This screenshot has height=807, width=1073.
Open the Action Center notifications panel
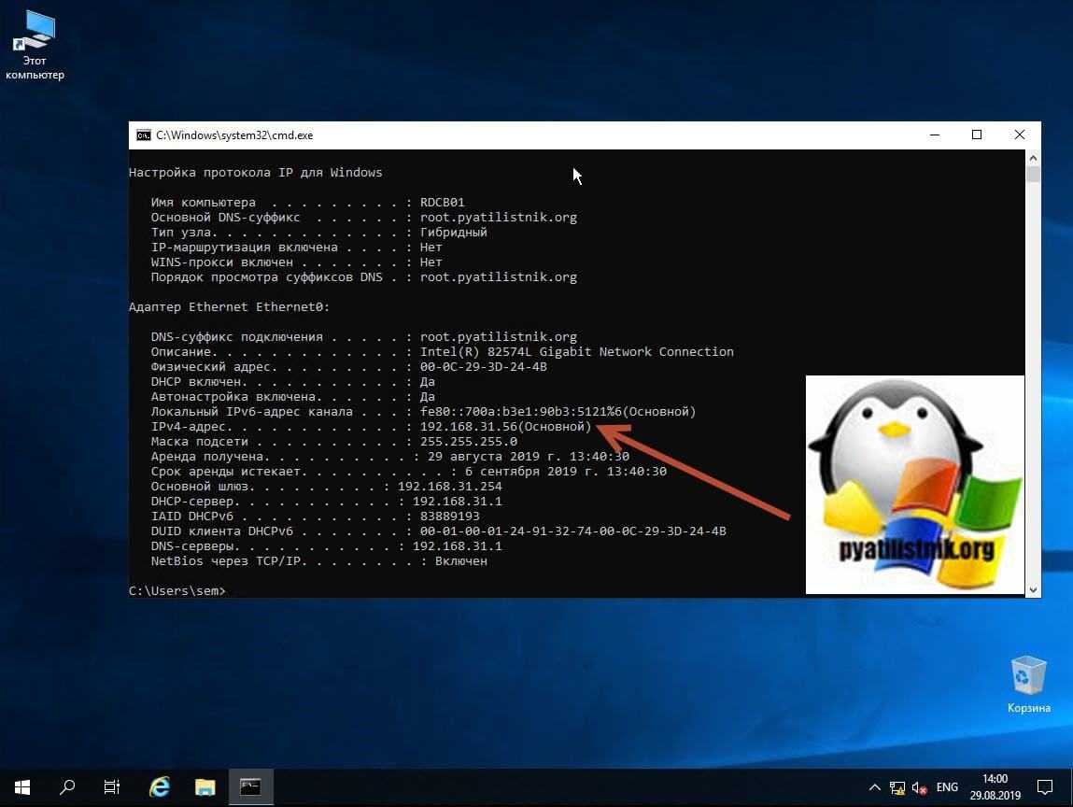pos(1046,786)
